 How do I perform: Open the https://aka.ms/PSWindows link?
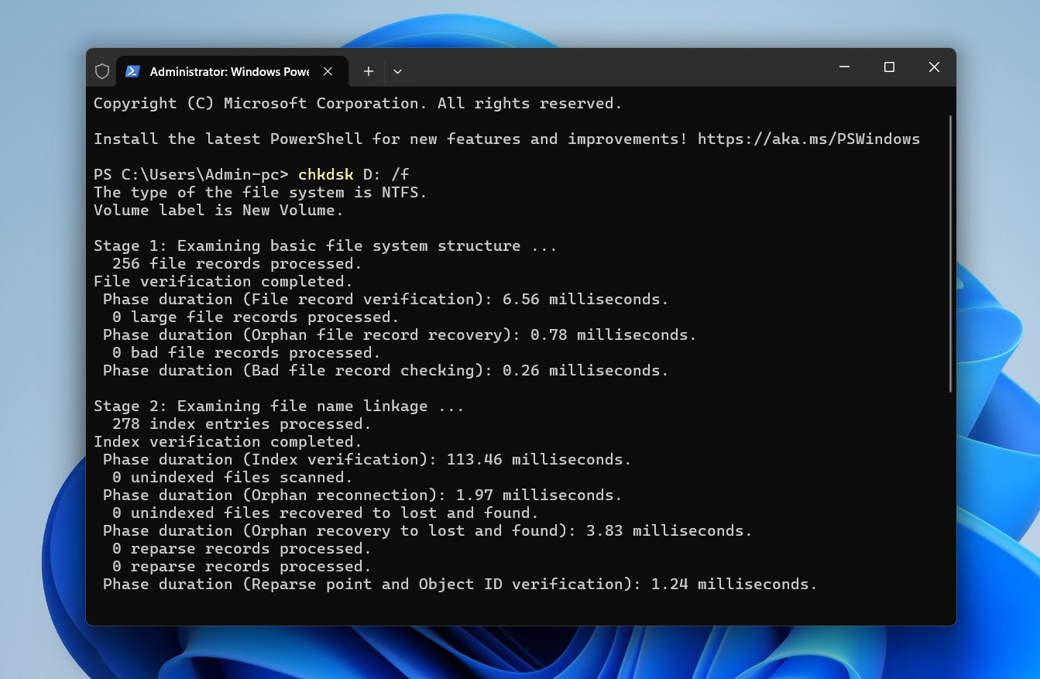(808, 139)
